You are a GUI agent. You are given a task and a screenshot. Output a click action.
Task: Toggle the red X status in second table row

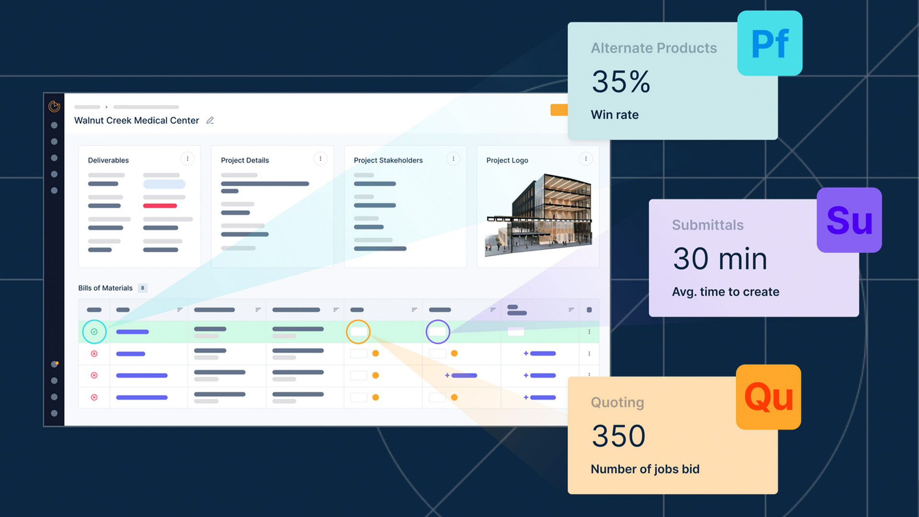click(x=94, y=354)
